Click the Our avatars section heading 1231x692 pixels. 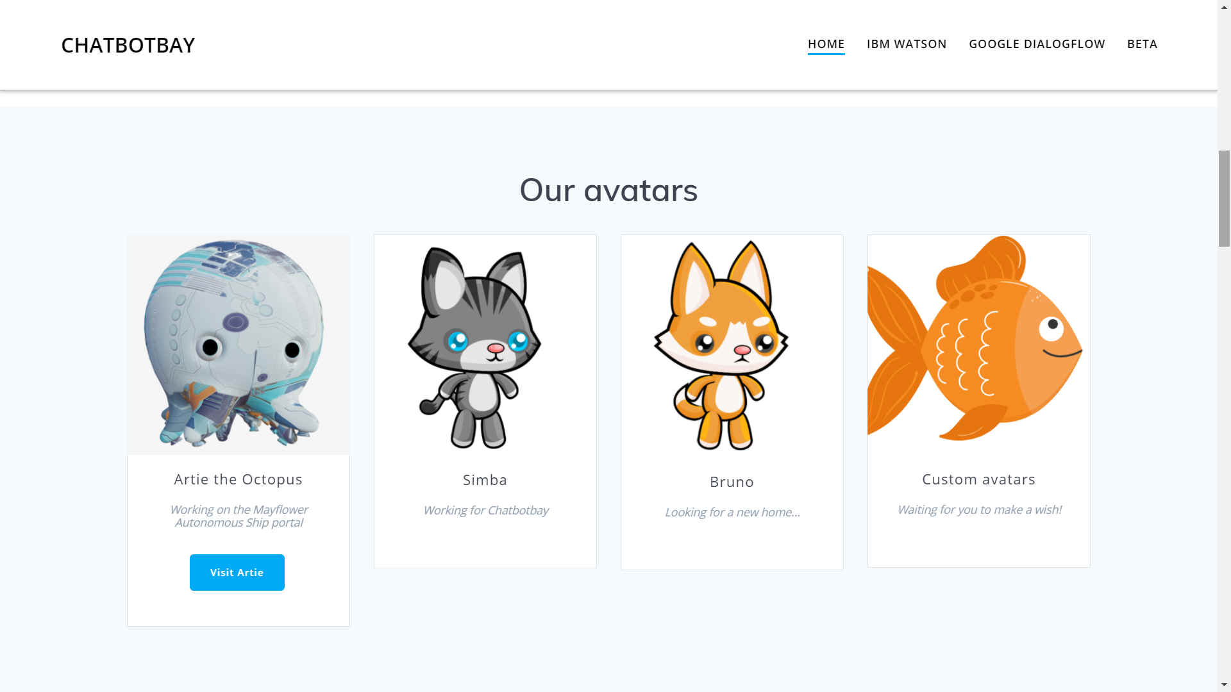coord(608,190)
